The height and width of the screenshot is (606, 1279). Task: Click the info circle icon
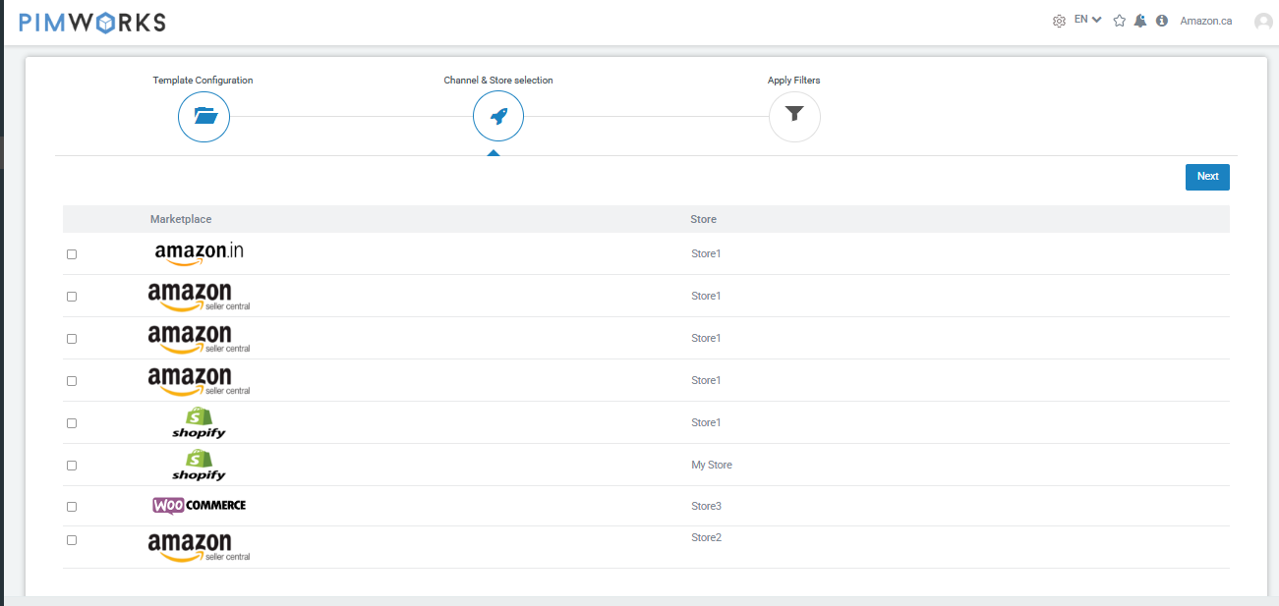(x=1162, y=21)
